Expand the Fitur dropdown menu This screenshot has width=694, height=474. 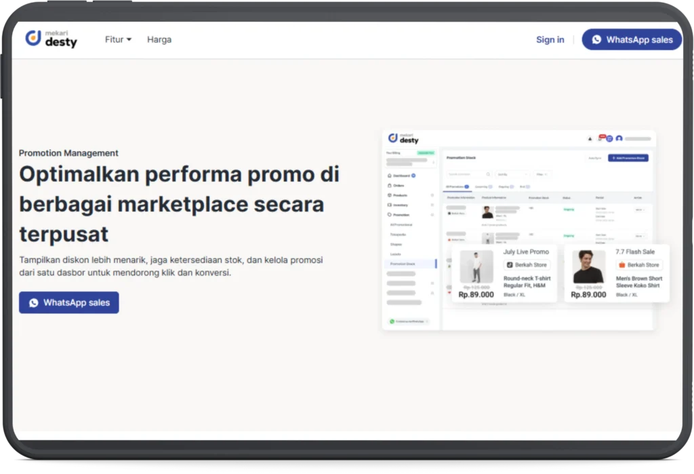(x=118, y=39)
